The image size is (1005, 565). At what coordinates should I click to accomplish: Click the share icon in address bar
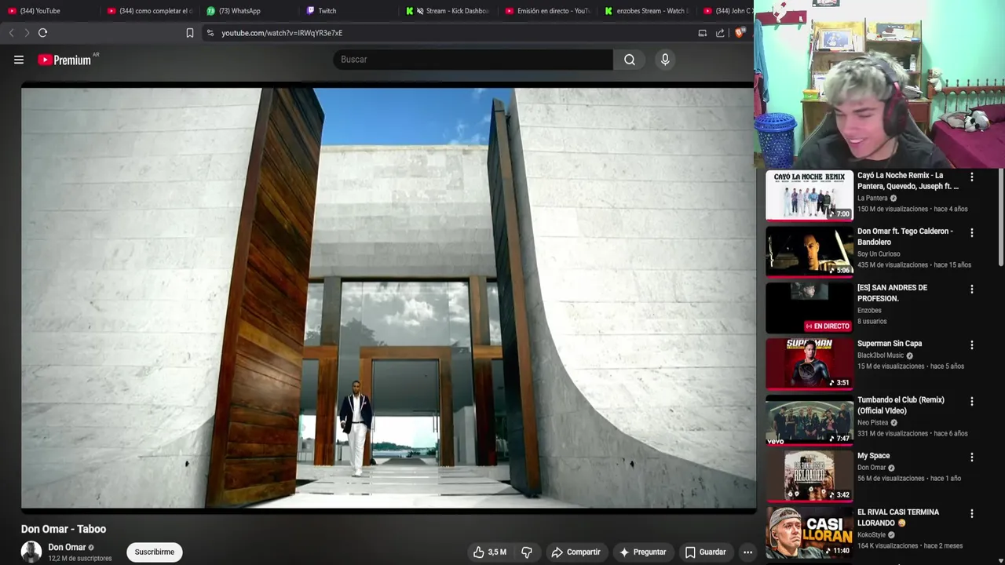coord(720,33)
